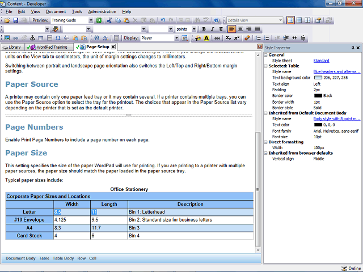Open the Administration menu
The image size is (363, 272).
click(x=102, y=11)
